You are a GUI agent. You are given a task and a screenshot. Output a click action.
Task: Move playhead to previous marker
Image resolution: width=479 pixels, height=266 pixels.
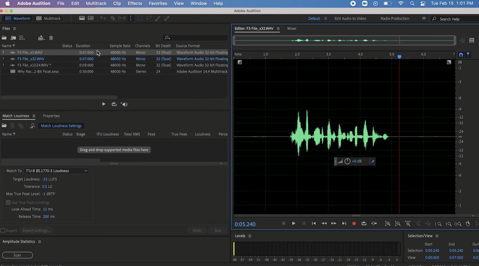tap(314, 224)
